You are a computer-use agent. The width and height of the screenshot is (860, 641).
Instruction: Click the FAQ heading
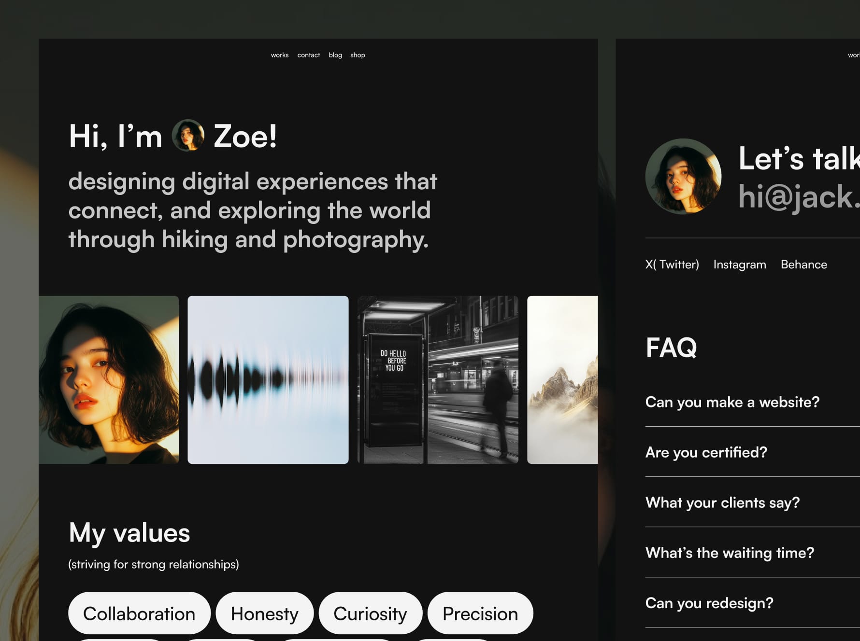point(671,347)
